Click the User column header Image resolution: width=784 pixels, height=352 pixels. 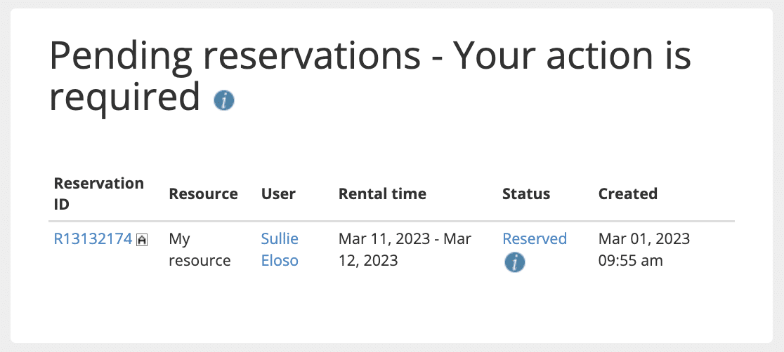[278, 194]
